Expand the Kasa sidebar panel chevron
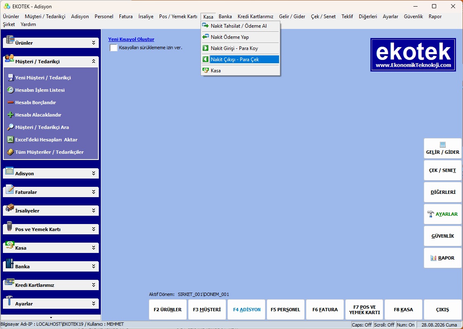Viewport: 463px width, 329px height. pyautogui.click(x=93, y=248)
